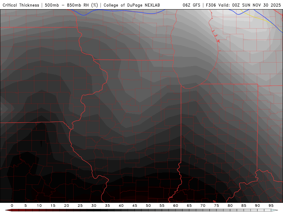Click the '60' colorbar scale label

coord(175,206)
